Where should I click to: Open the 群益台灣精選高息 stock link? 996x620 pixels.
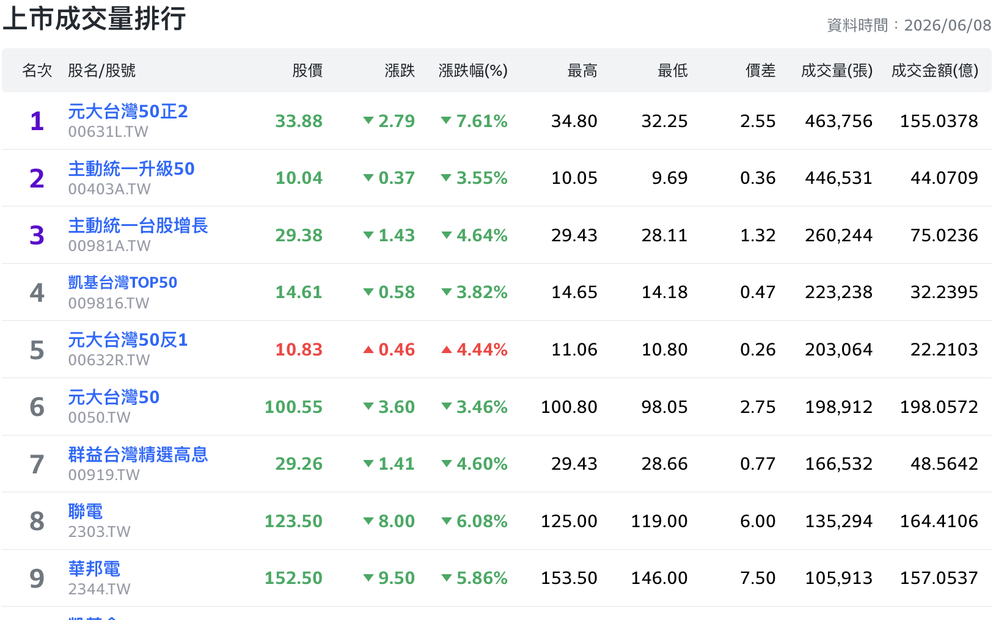pos(138,454)
